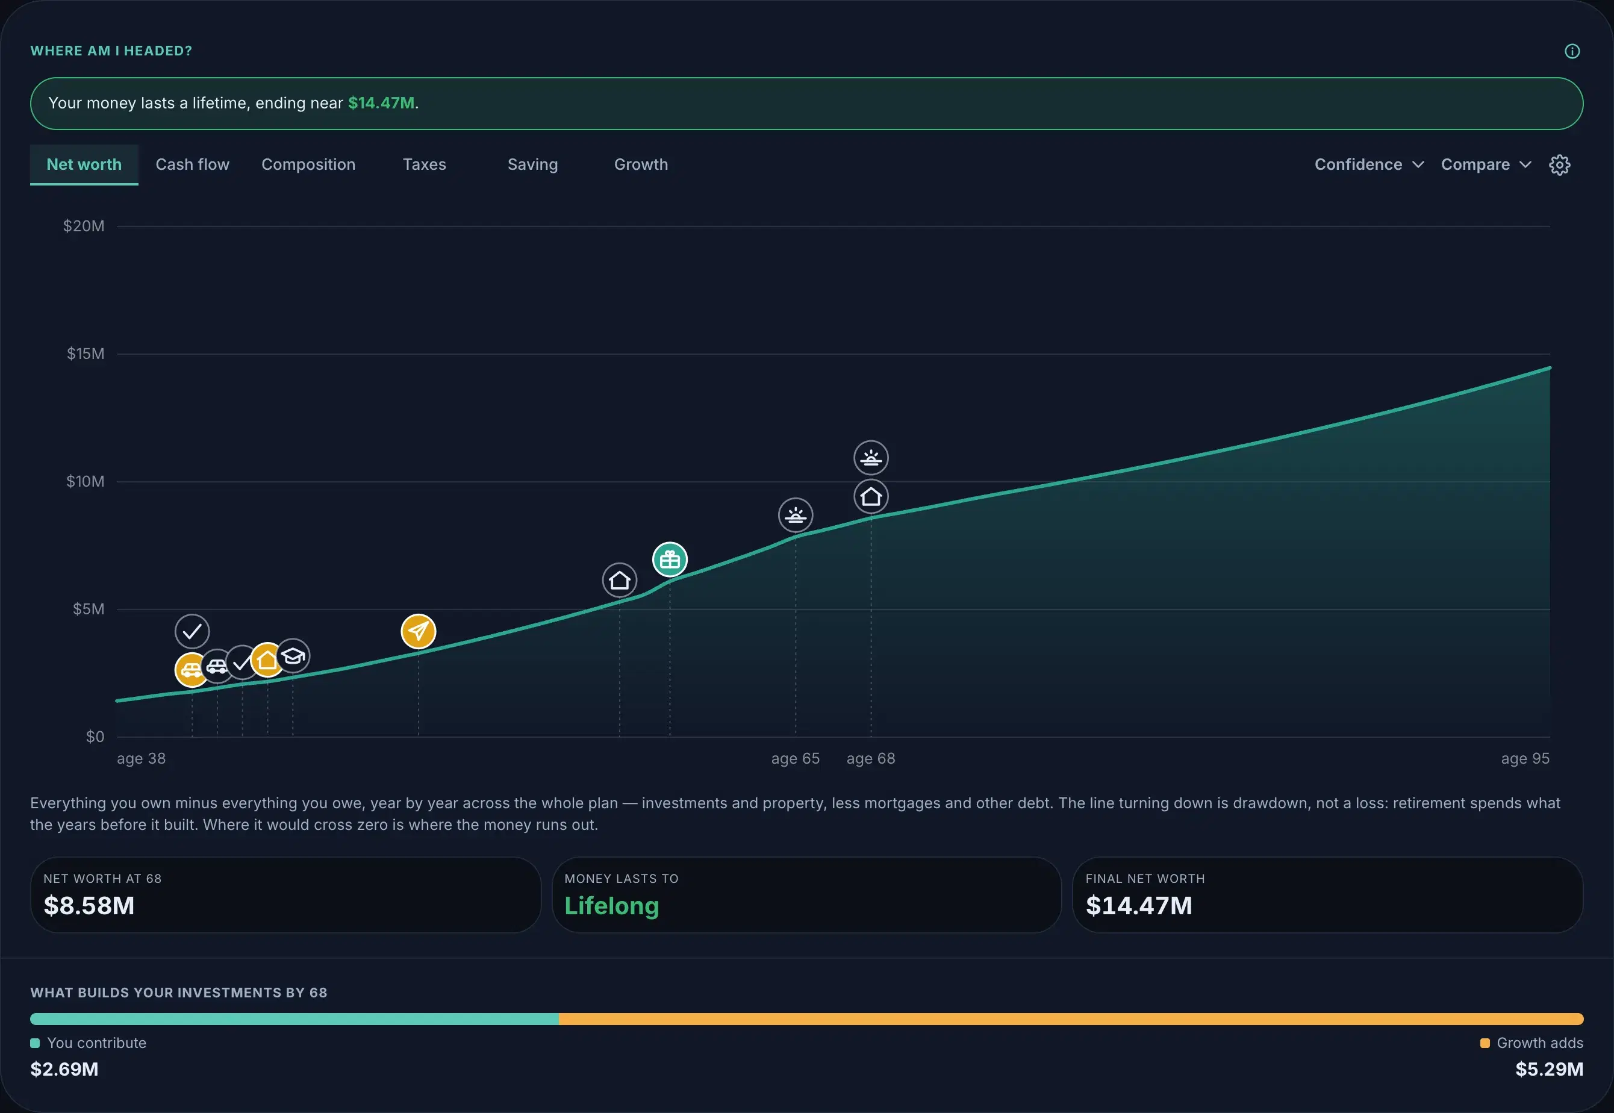Select the yellow car milestone marker
Image resolution: width=1614 pixels, height=1113 pixels.
pyautogui.click(x=190, y=670)
